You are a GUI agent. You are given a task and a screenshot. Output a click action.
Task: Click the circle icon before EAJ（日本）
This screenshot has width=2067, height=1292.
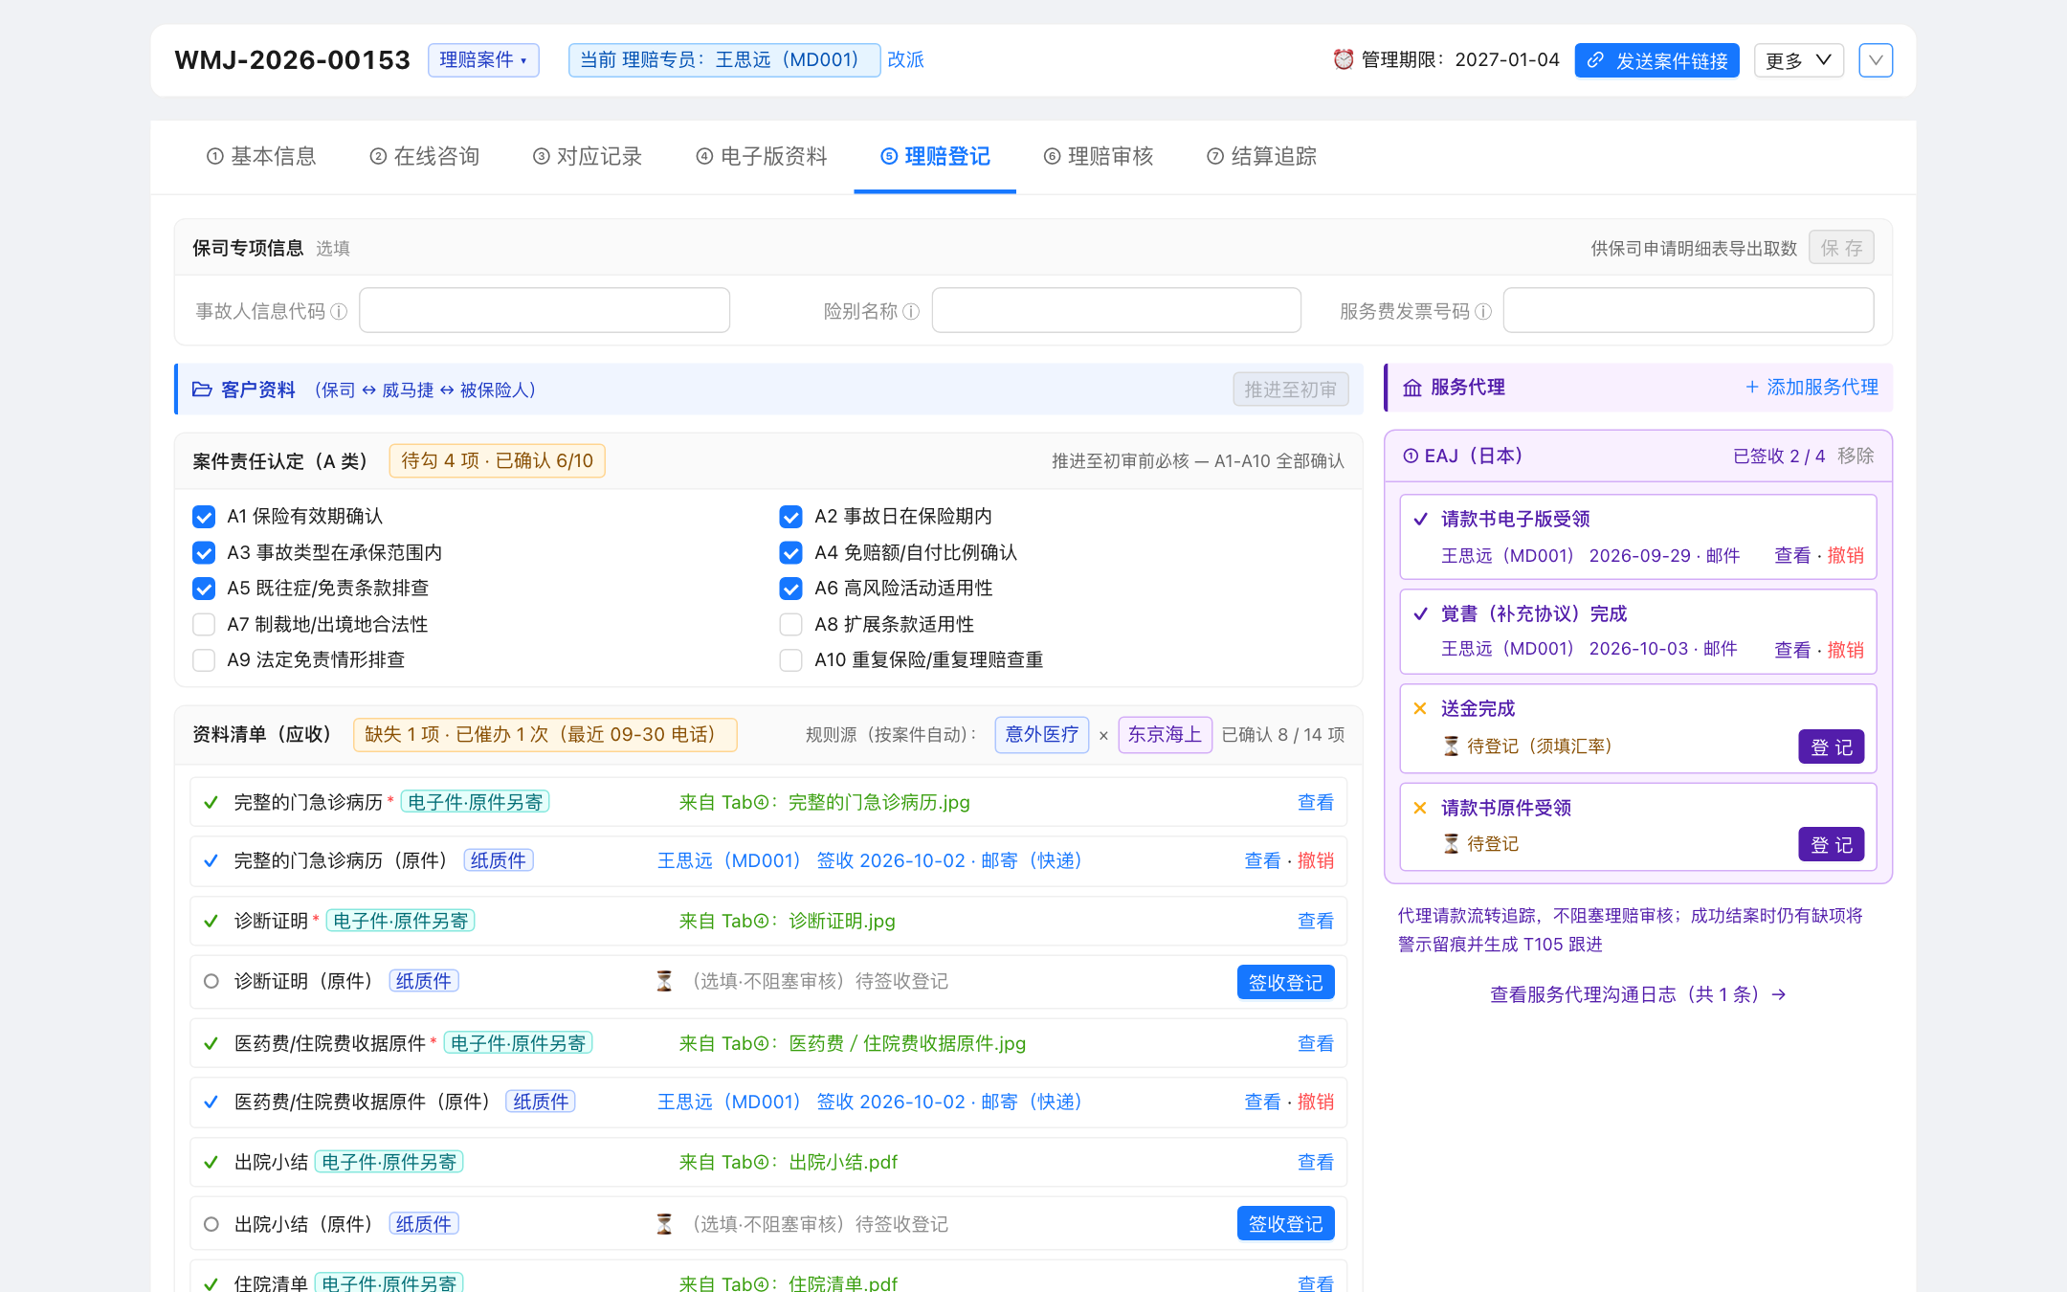(1411, 456)
